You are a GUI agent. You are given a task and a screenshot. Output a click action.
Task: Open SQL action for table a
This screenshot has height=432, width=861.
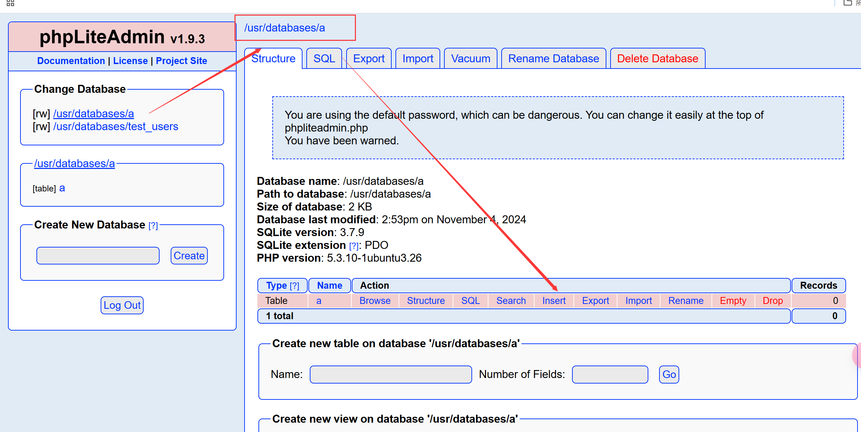coord(470,301)
